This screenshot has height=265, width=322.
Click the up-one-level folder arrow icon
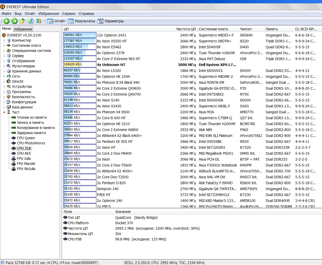[x=23, y=21]
